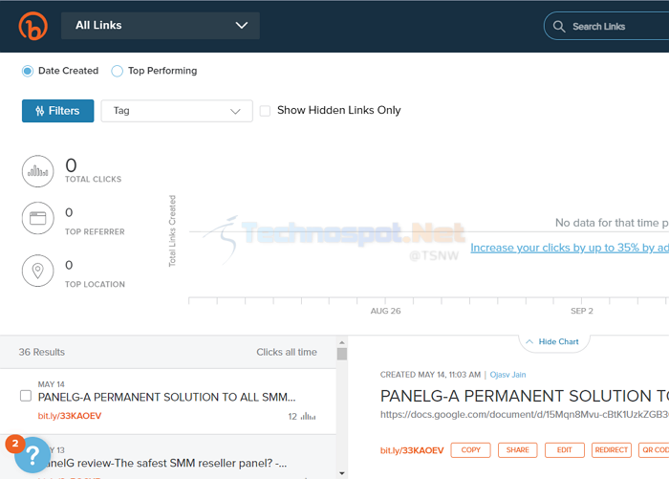Click the click-stats icon beside 12
Screen dimensions: 669x479
(308, 416)
